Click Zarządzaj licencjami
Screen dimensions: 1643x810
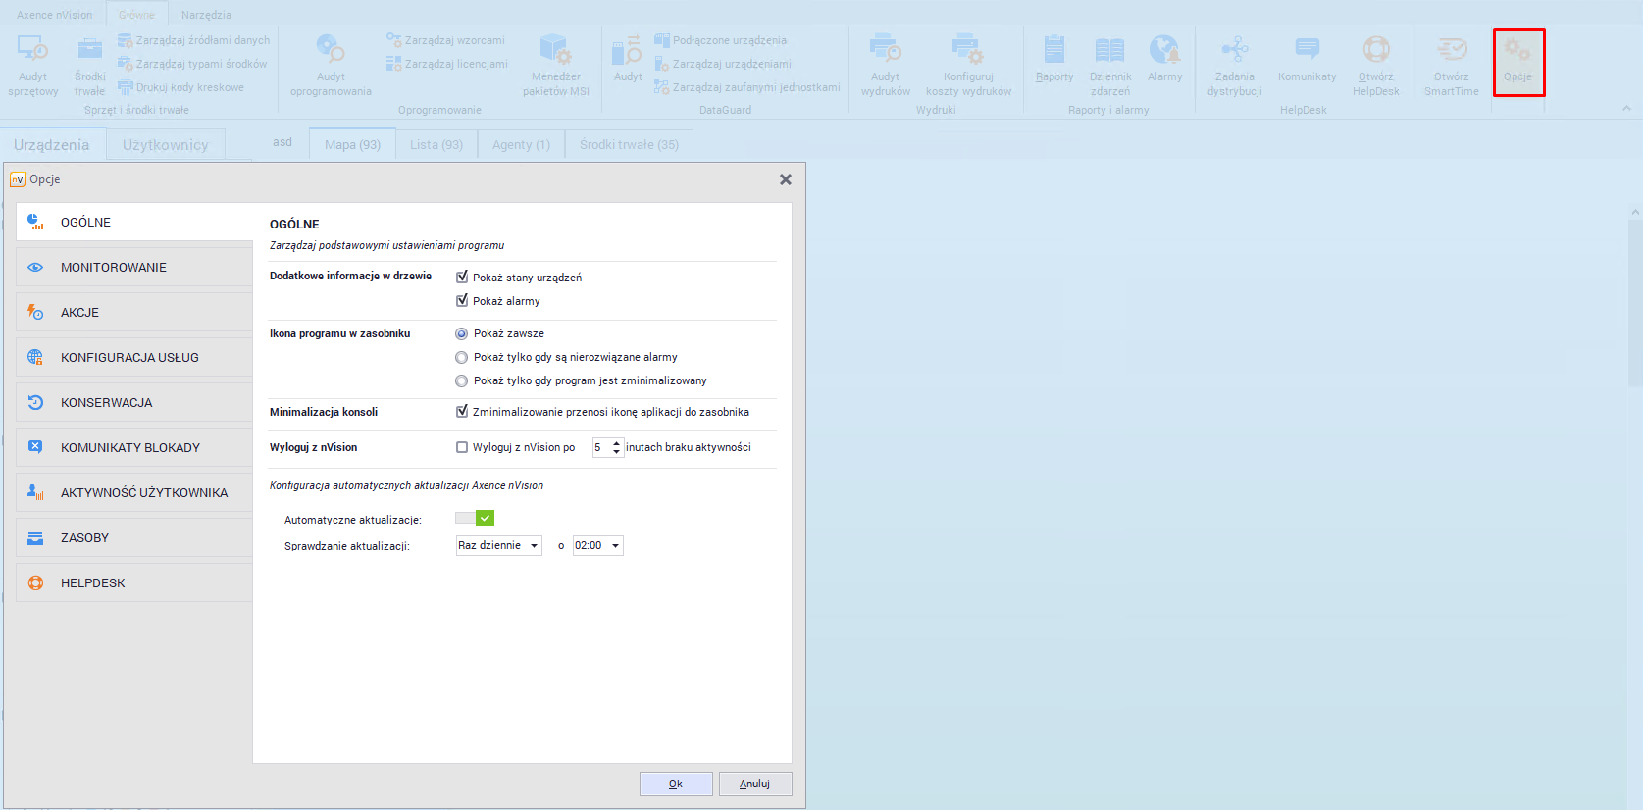pos(446,64)
